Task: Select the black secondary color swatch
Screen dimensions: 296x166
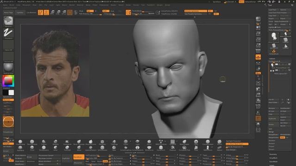Action: 6,93
